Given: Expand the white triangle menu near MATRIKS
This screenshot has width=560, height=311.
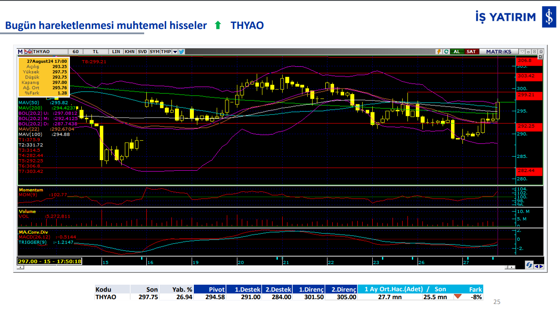Looking at the screenshot, I should tap(522, 51).
